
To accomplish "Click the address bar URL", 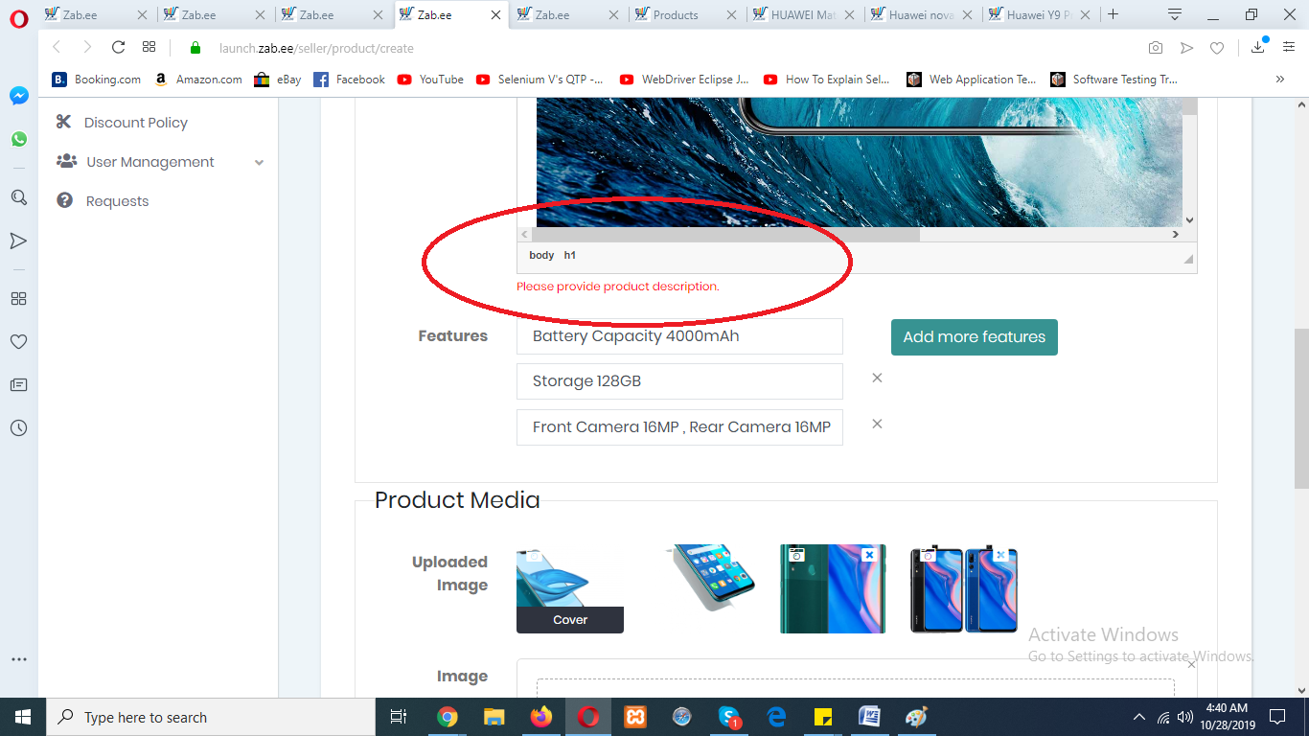I will pyautogui.click(x=316, y=48).
